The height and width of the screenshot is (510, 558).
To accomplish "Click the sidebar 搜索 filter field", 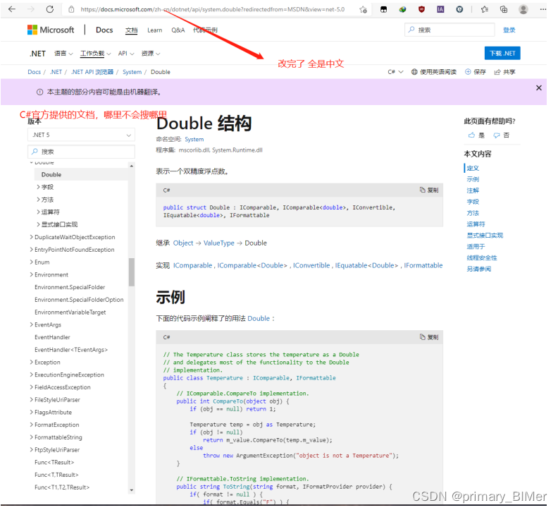I will [x=81, y=152].
